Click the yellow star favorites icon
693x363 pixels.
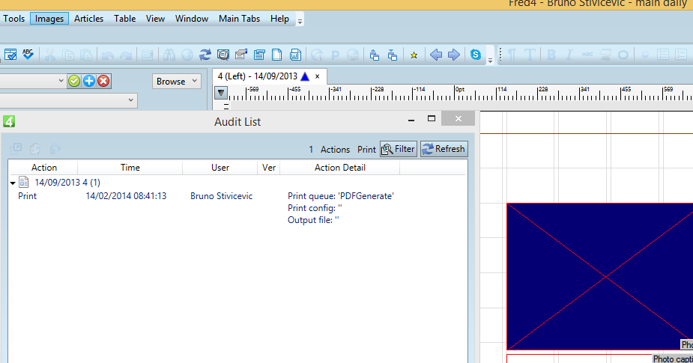[x=414, y=55]
